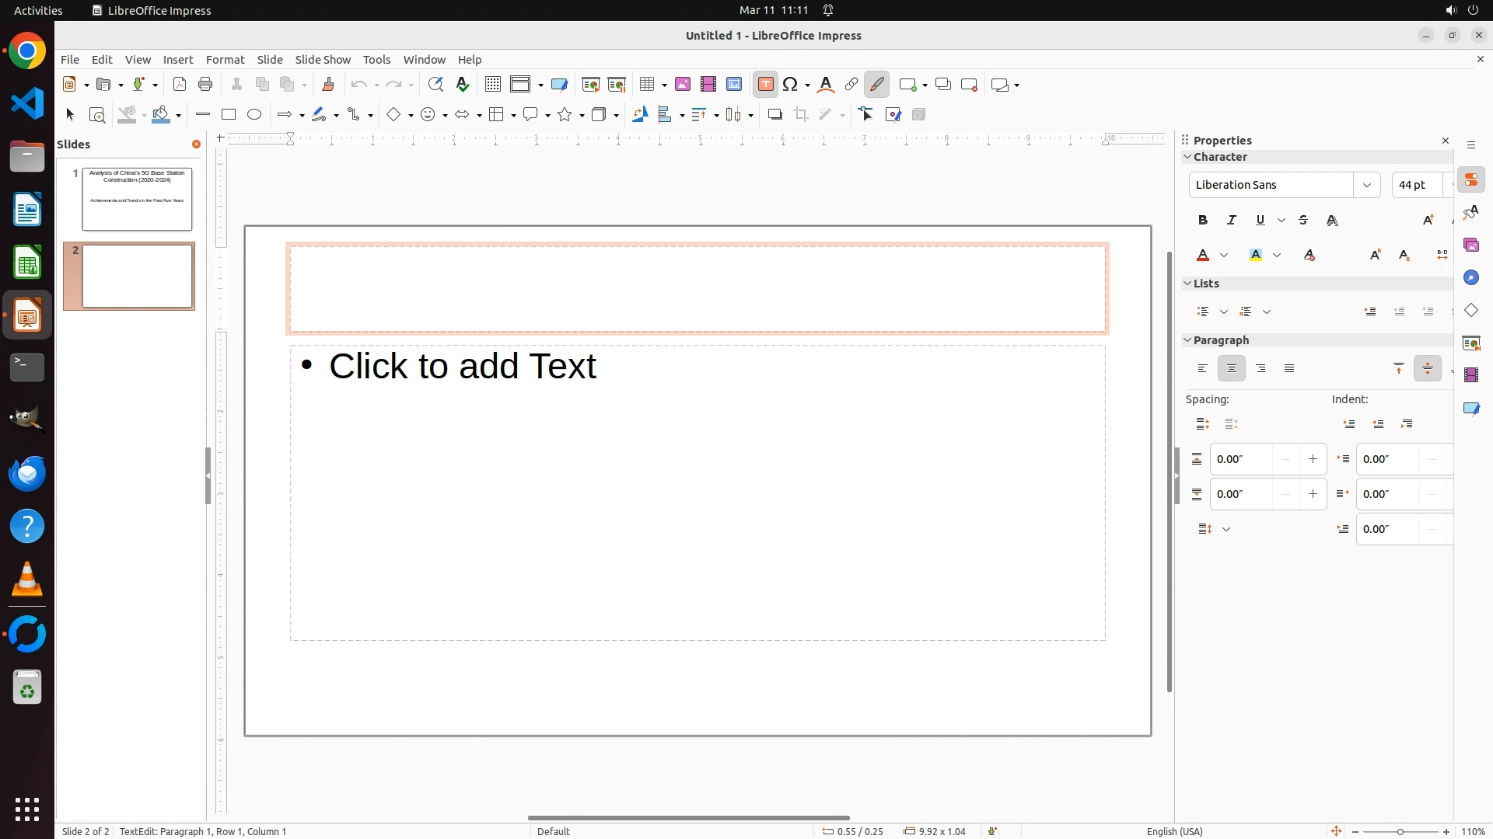Expand the line spacing dropdown

coord(1226,530)
